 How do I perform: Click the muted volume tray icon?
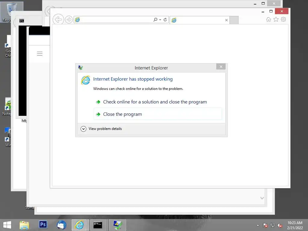pyautogui.click(x=280, y=225)
